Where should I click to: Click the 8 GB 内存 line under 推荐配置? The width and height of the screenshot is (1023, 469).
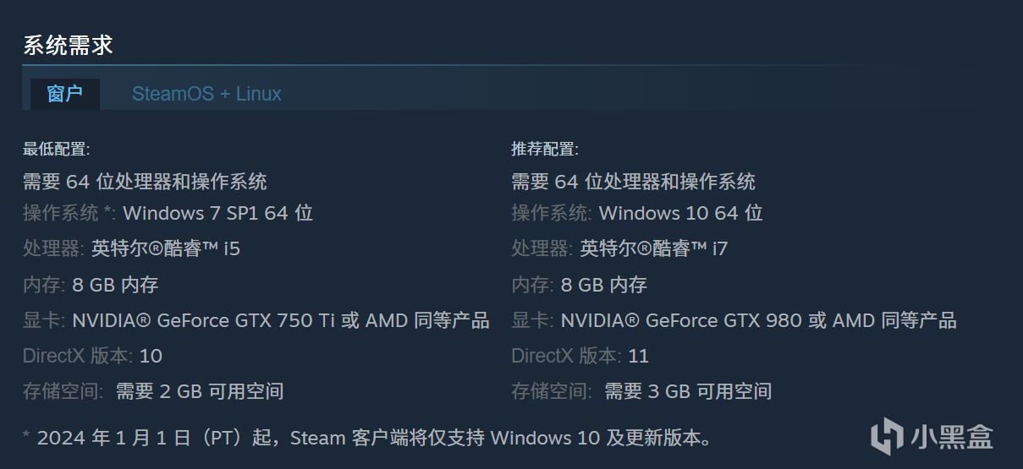click(x=603, y=285)
